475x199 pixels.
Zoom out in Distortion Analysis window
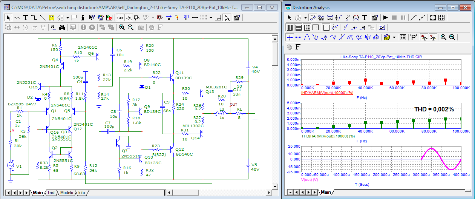click(x=452, y=37)
